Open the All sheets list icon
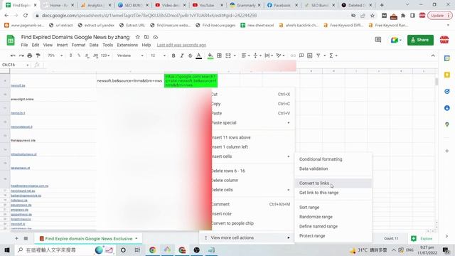The width and height of the screenshot is (455, 256). (x=26, y=238)
